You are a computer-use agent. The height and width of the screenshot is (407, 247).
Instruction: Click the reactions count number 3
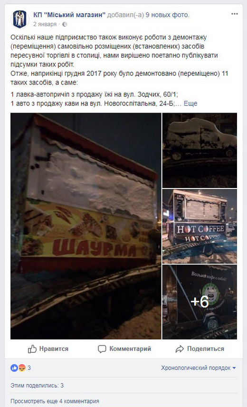29,368
